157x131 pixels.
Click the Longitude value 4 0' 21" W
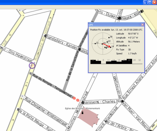tap(133, 38)
